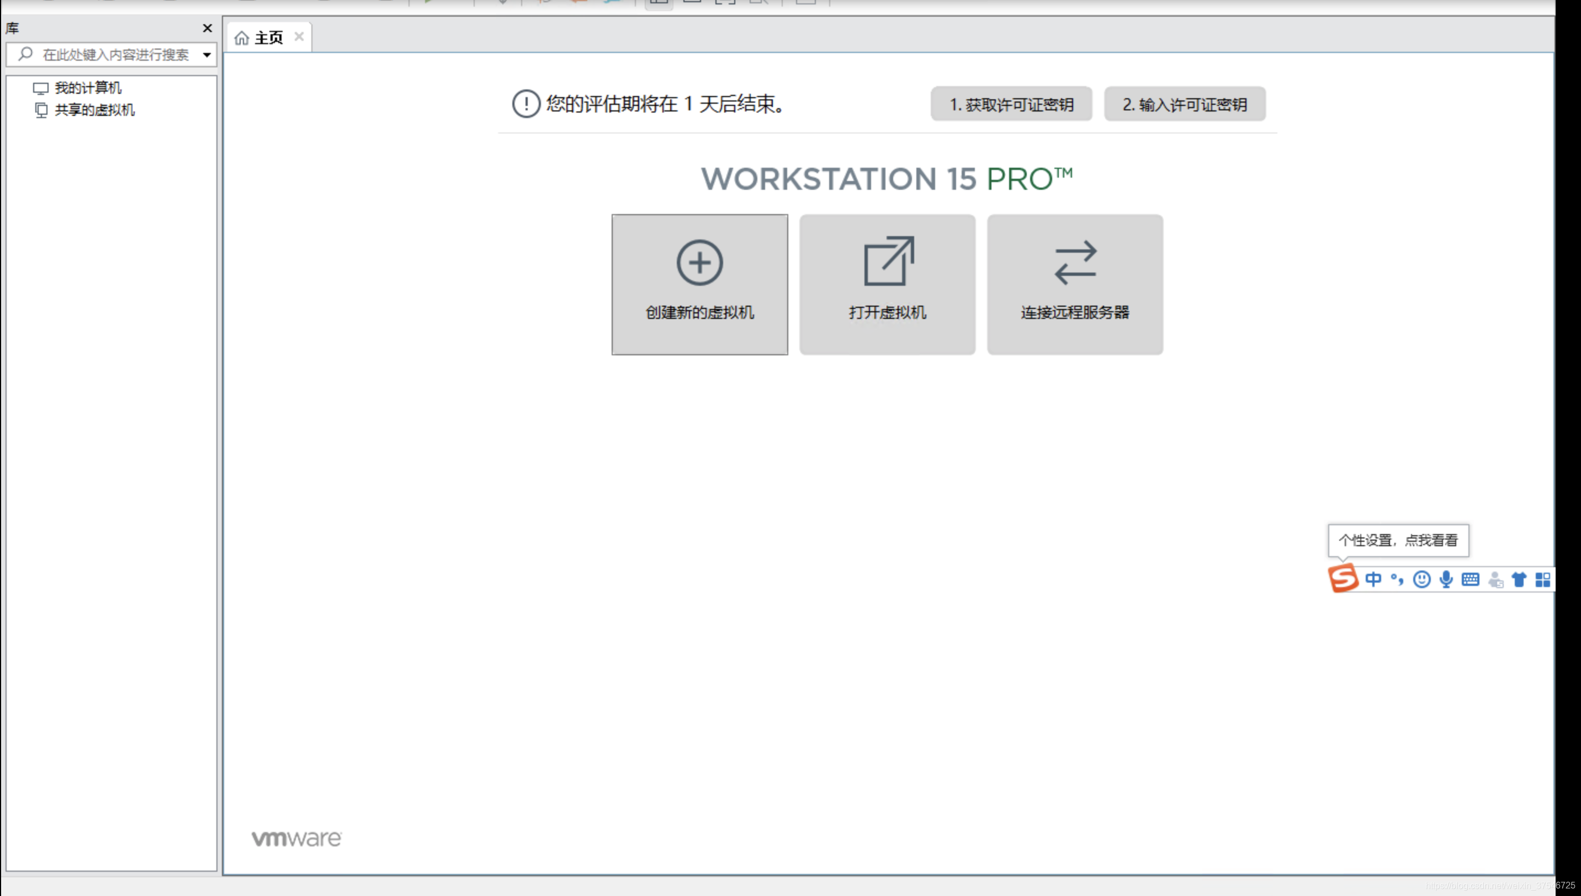Expand 我的计算机 tree item
The width and height of the screenshot is (1581, 896).
pos(24,87)
